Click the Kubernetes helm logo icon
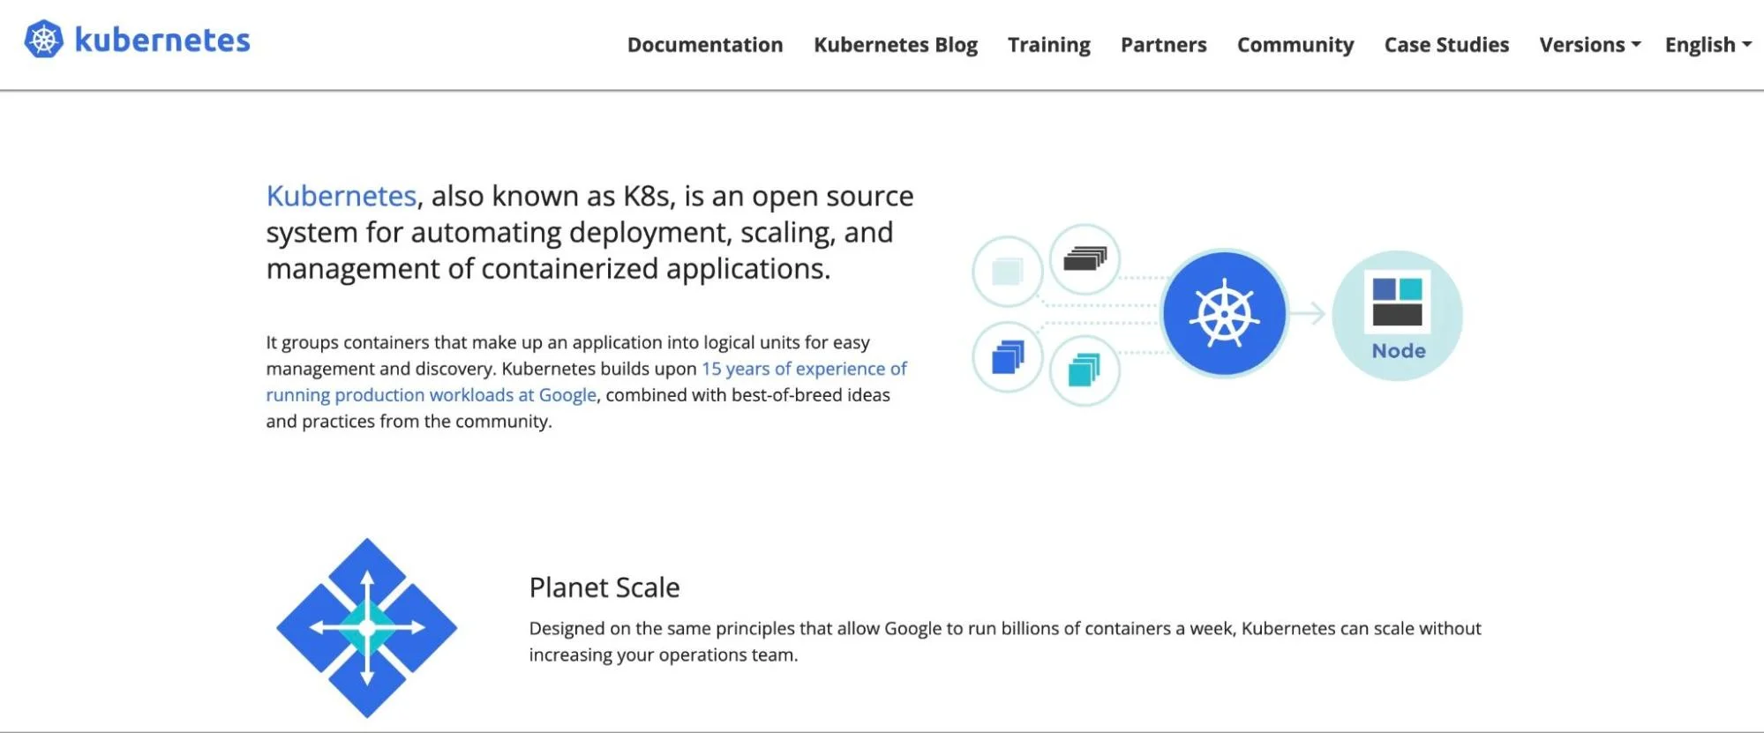This screenshot has height=733, width=1764. click(x=43, y=40)
